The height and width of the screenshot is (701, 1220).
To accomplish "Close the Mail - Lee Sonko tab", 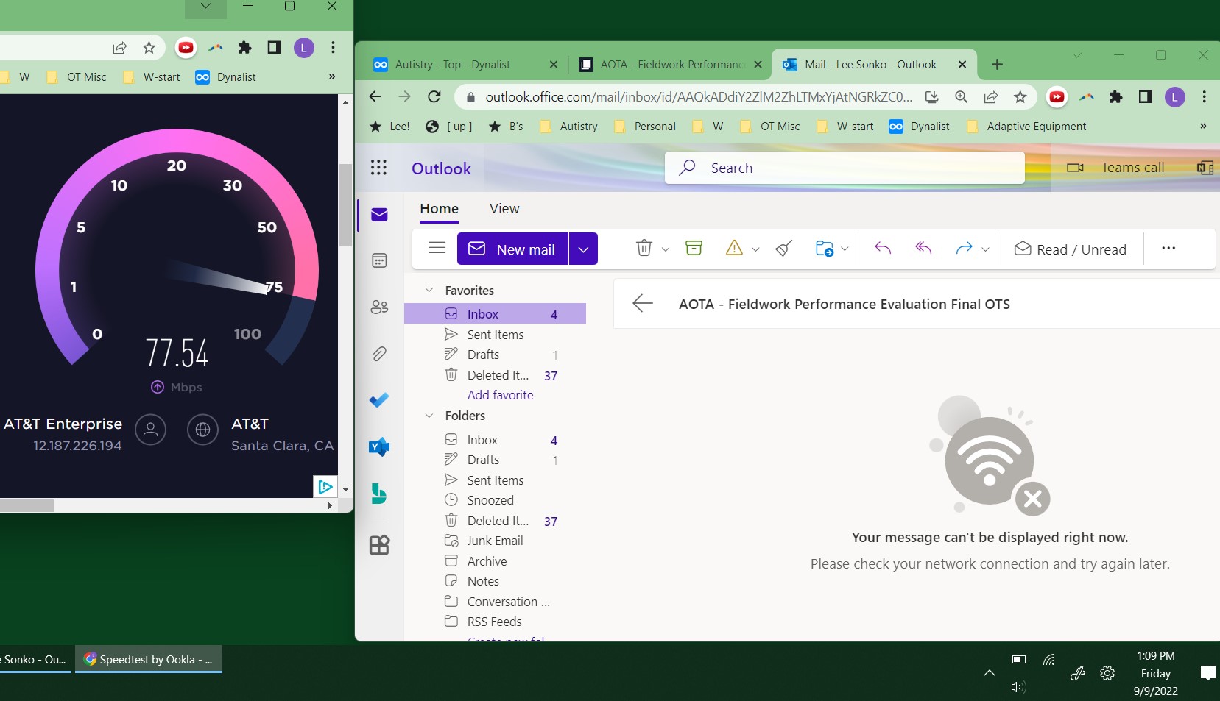I will [962, 65].
